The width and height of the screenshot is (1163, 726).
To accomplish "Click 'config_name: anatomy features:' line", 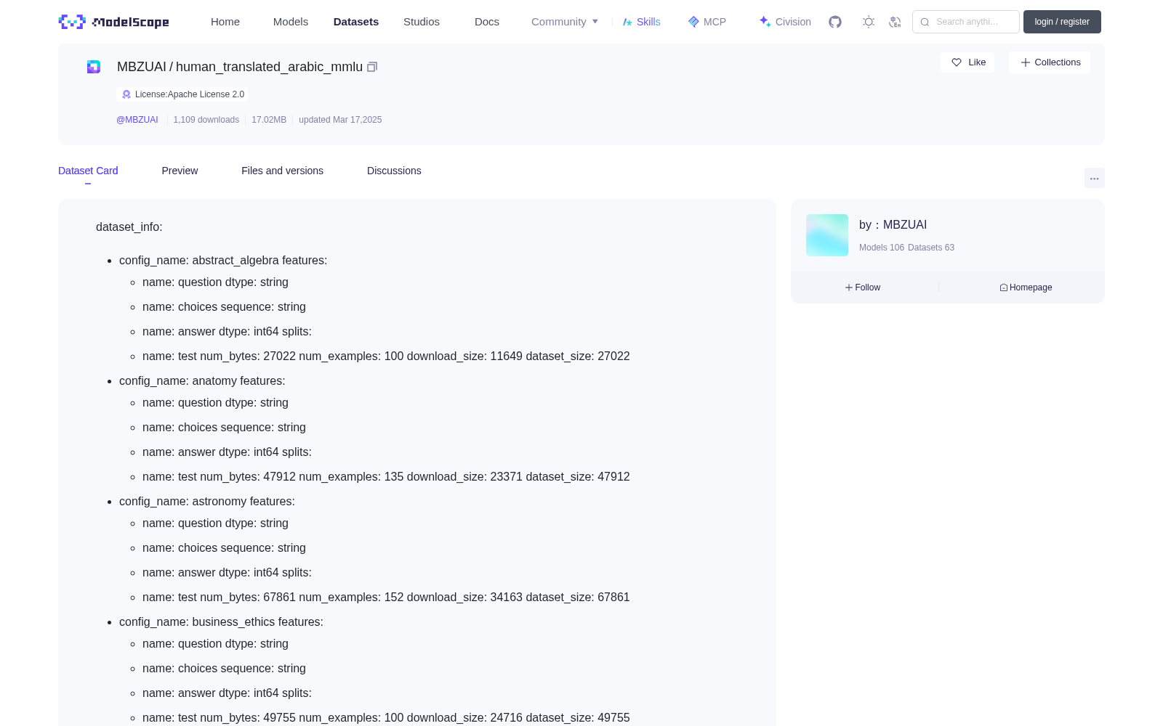I will (x=202, y=381).
